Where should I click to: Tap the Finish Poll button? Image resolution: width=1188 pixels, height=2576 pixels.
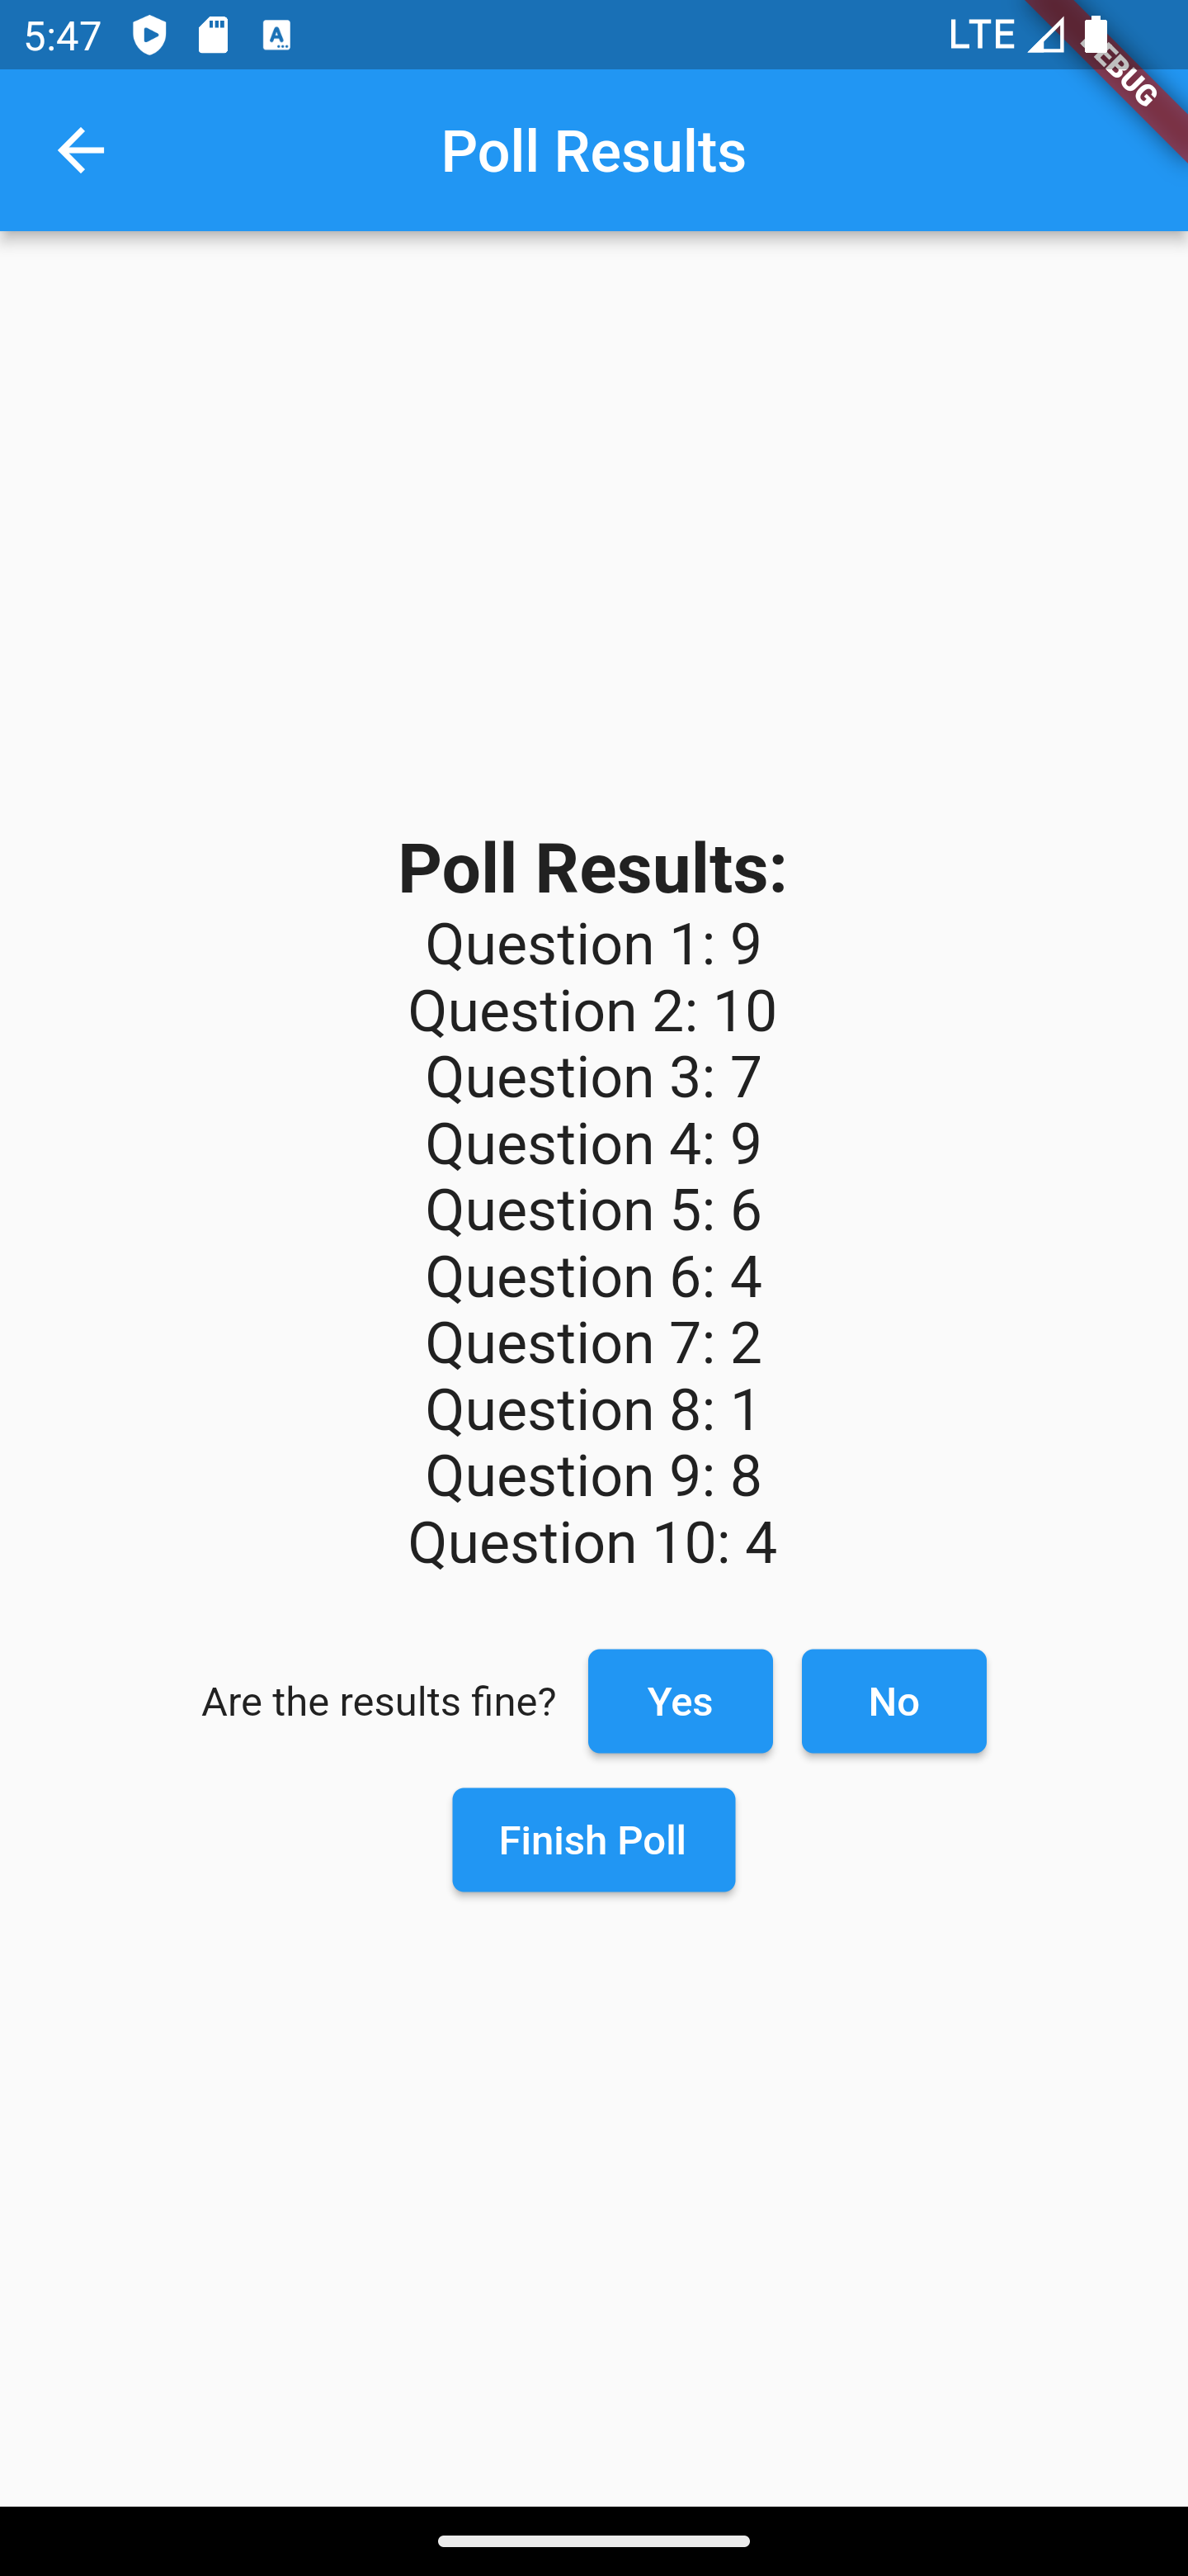tap(592, 1840)
